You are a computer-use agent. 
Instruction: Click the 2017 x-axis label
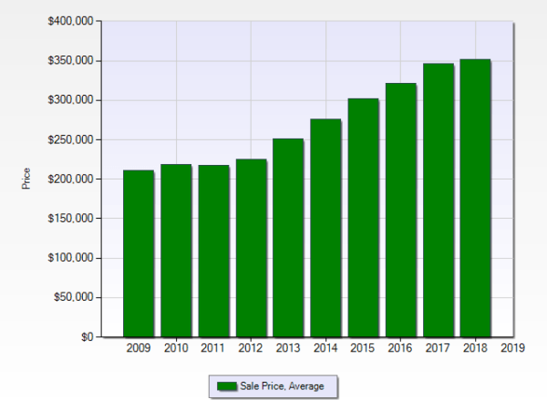tap(438, 348)
